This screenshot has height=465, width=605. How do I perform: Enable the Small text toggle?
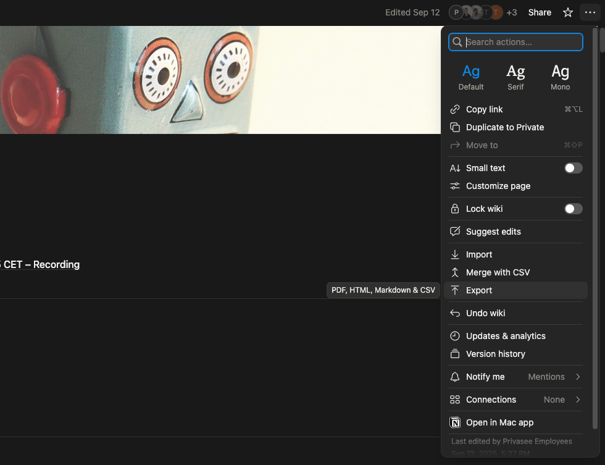[573, 168]
